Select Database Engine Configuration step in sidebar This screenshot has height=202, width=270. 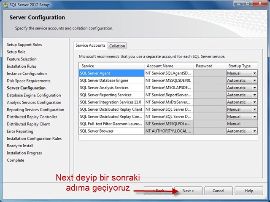[x=34, y=95]
